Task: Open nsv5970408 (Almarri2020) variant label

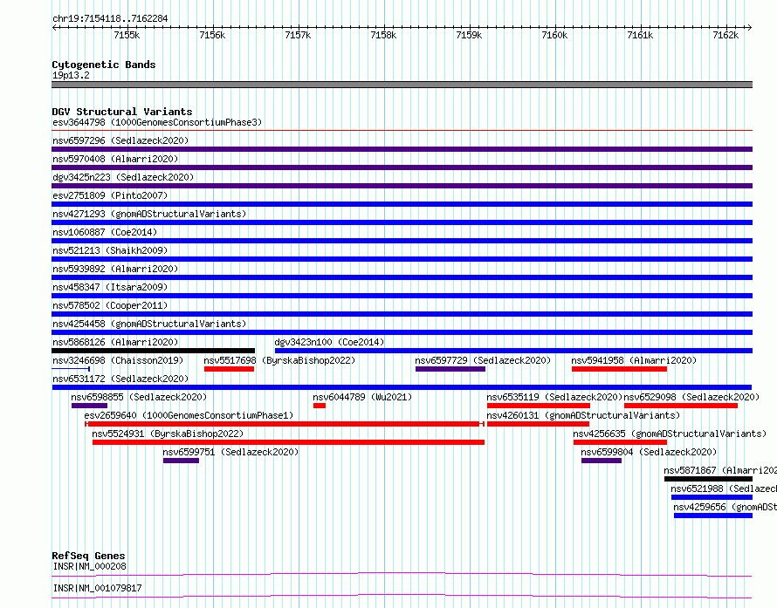Action: coord(115,159)
